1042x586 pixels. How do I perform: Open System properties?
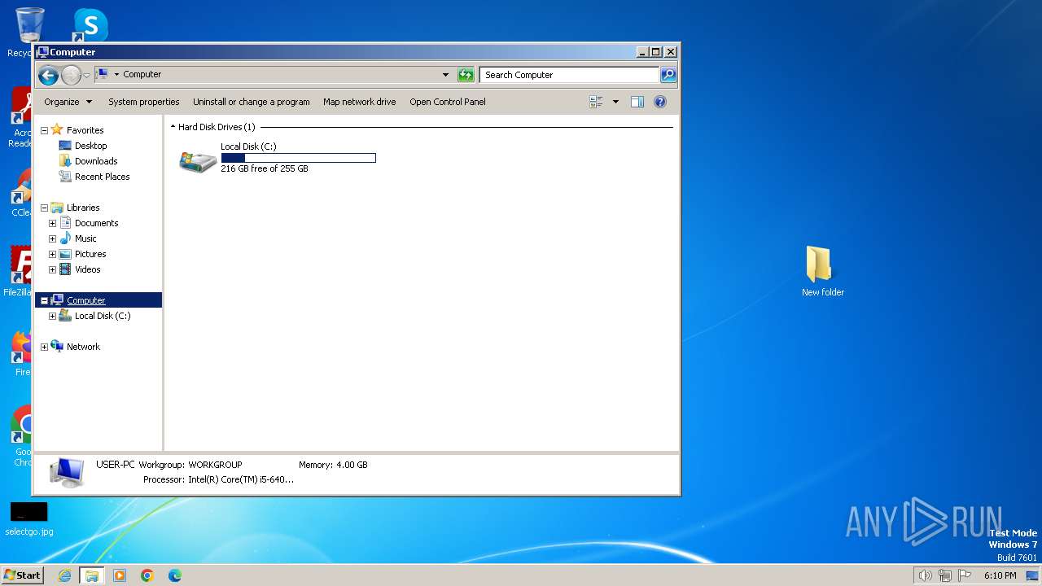(144, 102)
